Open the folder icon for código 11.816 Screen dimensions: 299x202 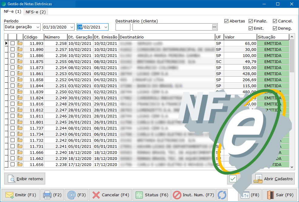(x=20, y=104)
